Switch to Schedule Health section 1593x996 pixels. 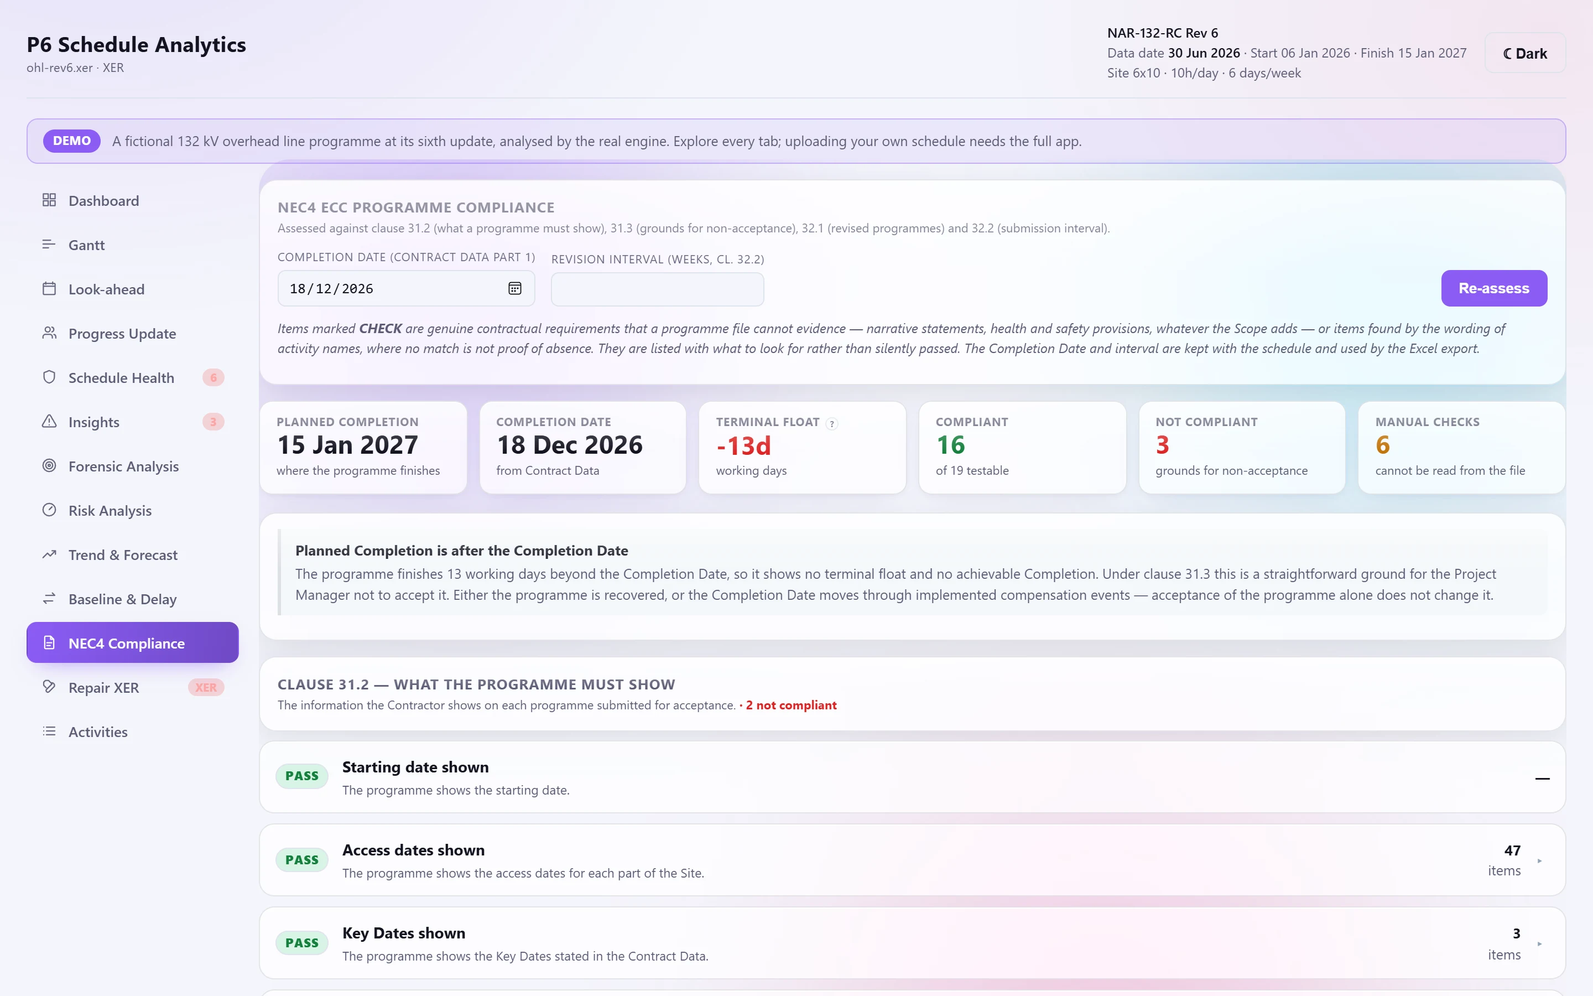[132, 377]
